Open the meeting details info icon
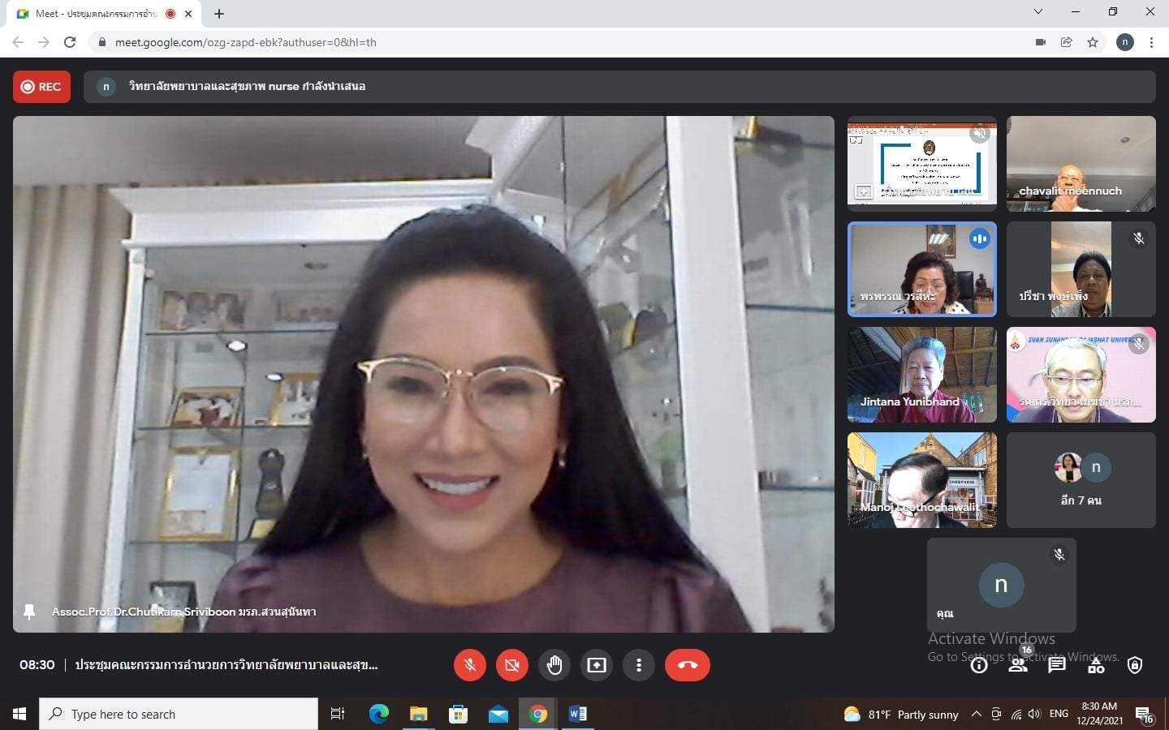Viewport: 1169px width, 730px height. (x=979, y=666)
